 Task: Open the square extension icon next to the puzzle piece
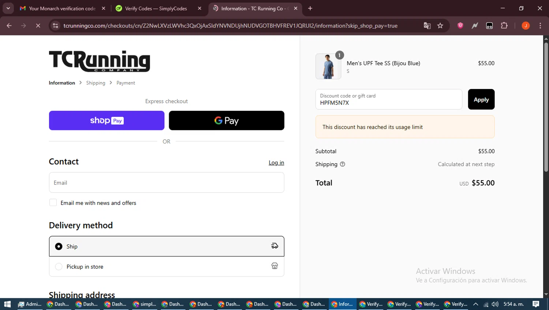489,26
